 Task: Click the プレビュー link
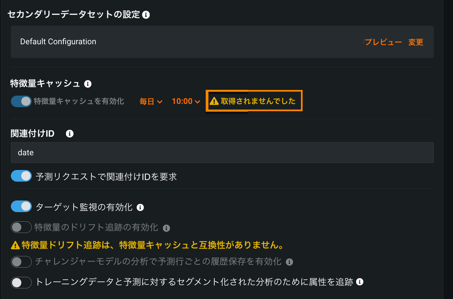383,42
